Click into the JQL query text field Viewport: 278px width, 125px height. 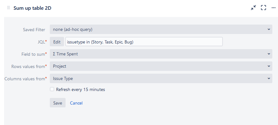(x=144, y=42)
